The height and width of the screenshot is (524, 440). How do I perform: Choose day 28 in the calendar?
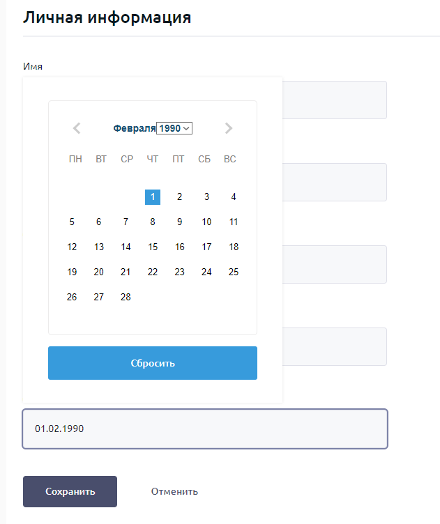tap(126, 297)
